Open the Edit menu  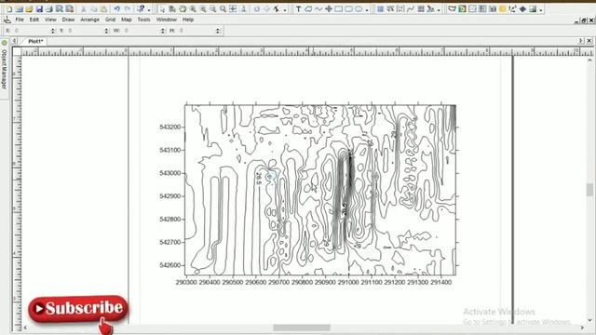[34, 20]
